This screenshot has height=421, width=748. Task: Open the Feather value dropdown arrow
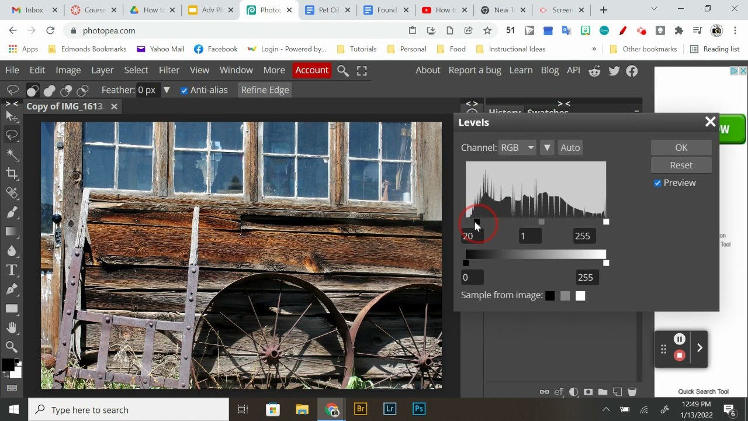point(167,90)
